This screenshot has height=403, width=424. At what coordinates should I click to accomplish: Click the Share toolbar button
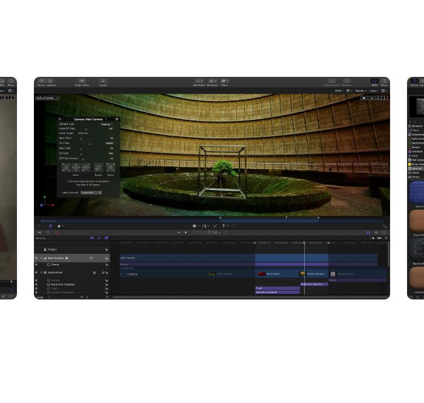tap(384, 83)
